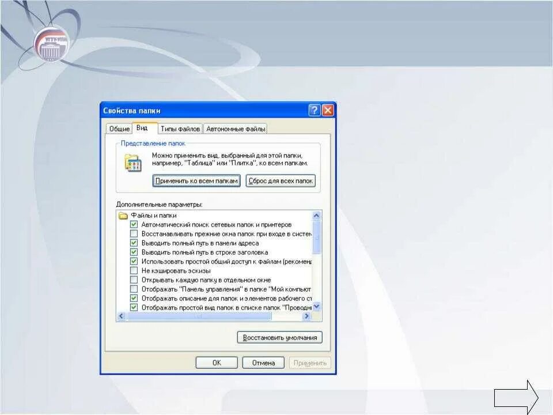
Task: Open the Автономные файлы tab
Action: 236,129
